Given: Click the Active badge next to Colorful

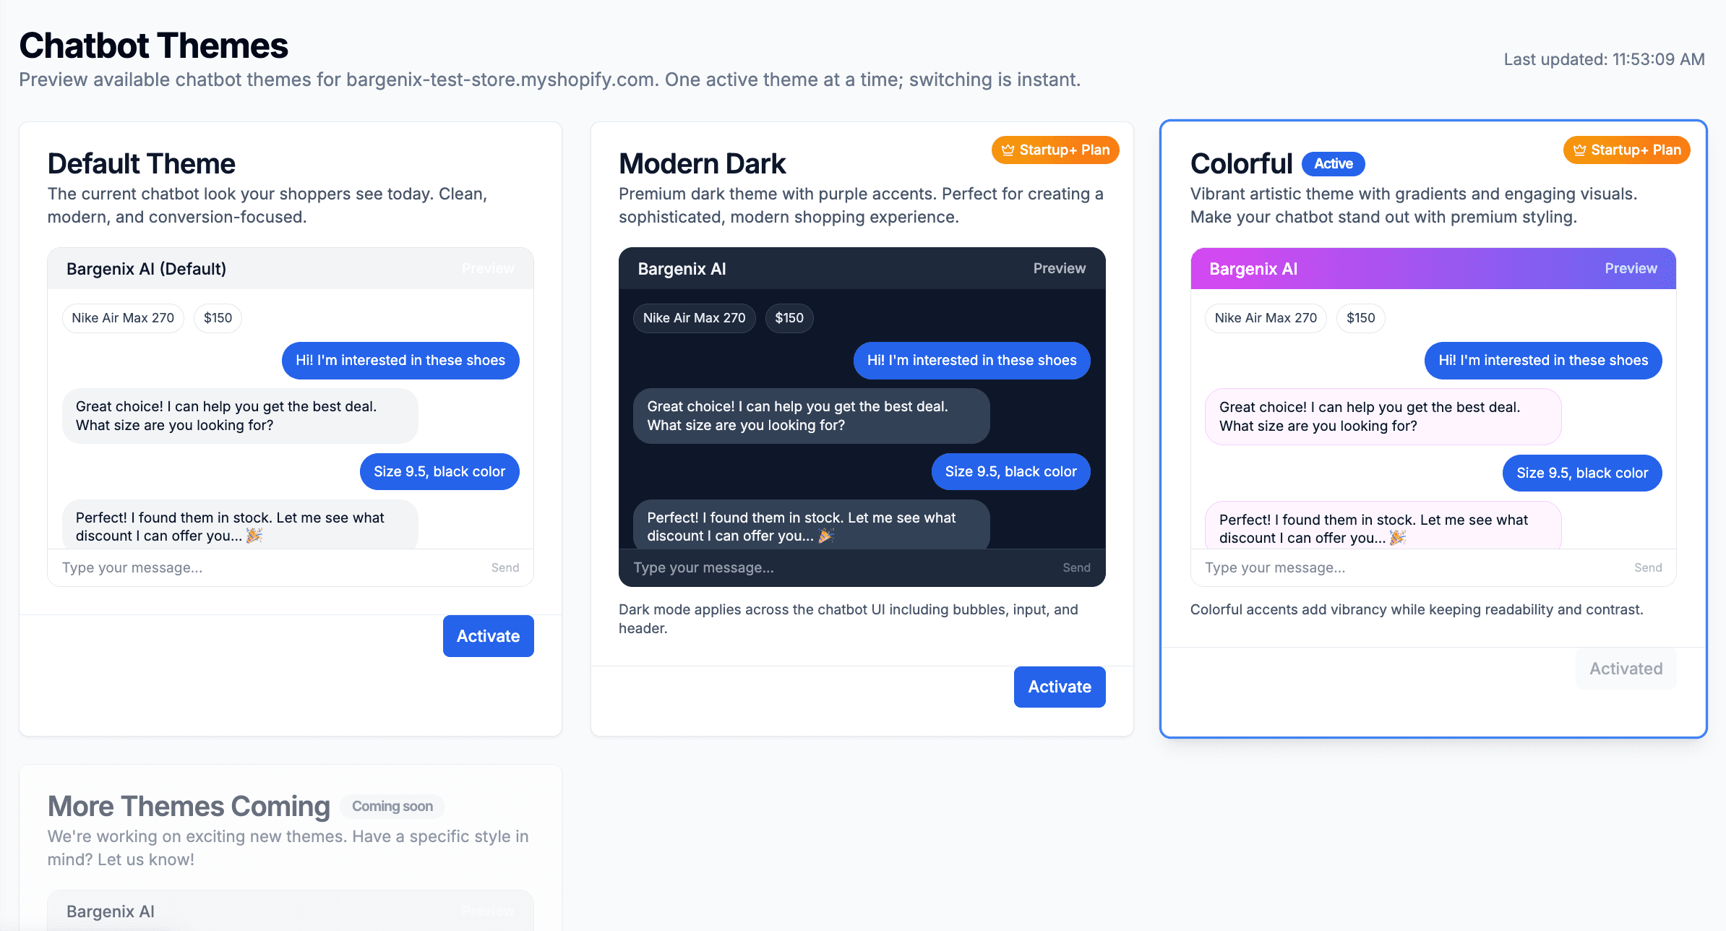Looking at the screenshot, I should 1333,163.
